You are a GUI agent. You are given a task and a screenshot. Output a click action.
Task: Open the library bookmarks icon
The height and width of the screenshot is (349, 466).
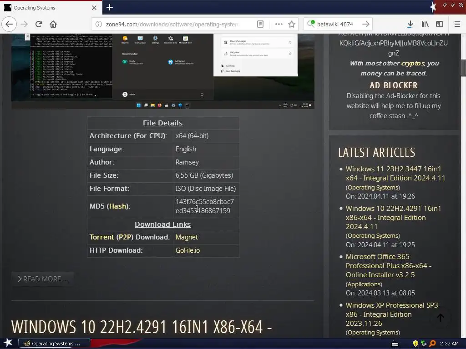tap(425, 24)
